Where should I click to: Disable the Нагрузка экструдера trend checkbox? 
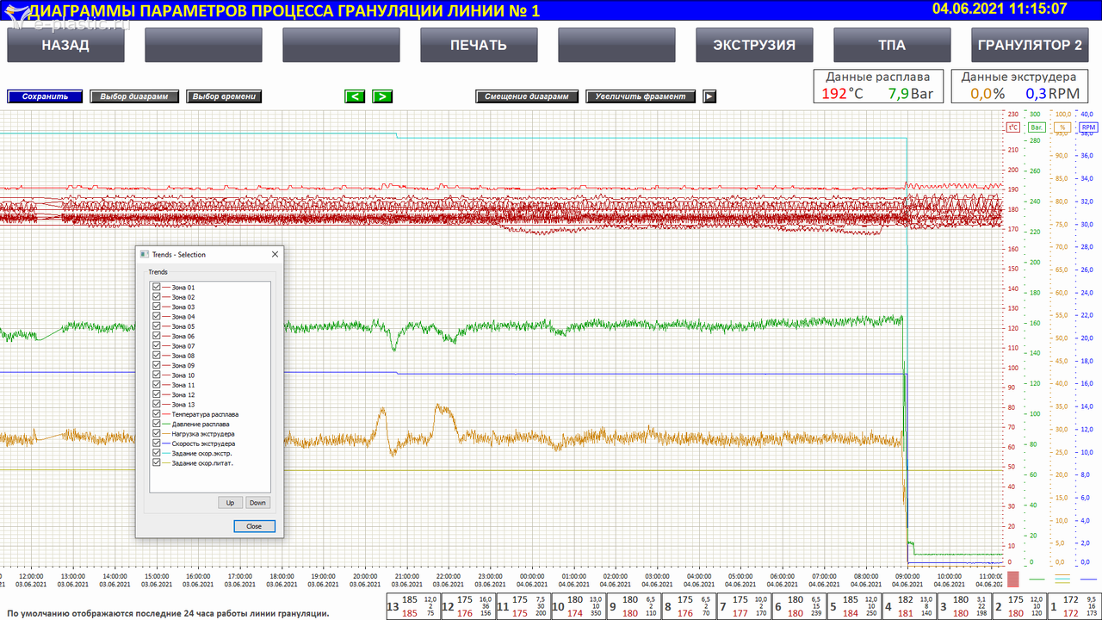coord(157,434)
